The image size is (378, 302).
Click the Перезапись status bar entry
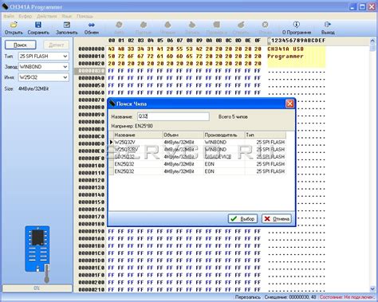248,297
